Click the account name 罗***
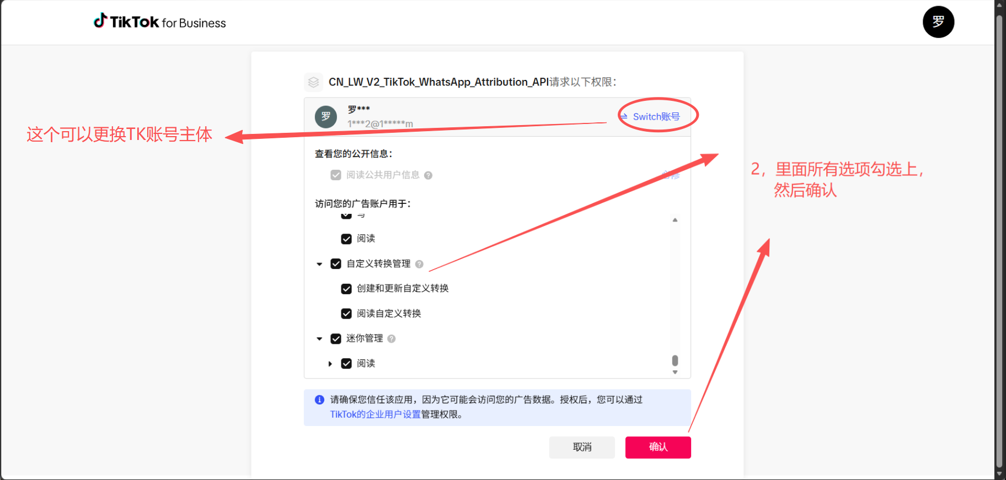The width and height of the screenshot is (1006, 480). [x=358, y=109]
